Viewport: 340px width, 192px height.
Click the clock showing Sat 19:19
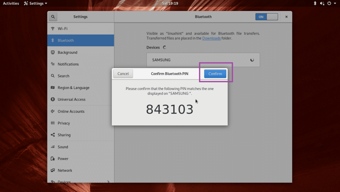click(x=170, y=3)
